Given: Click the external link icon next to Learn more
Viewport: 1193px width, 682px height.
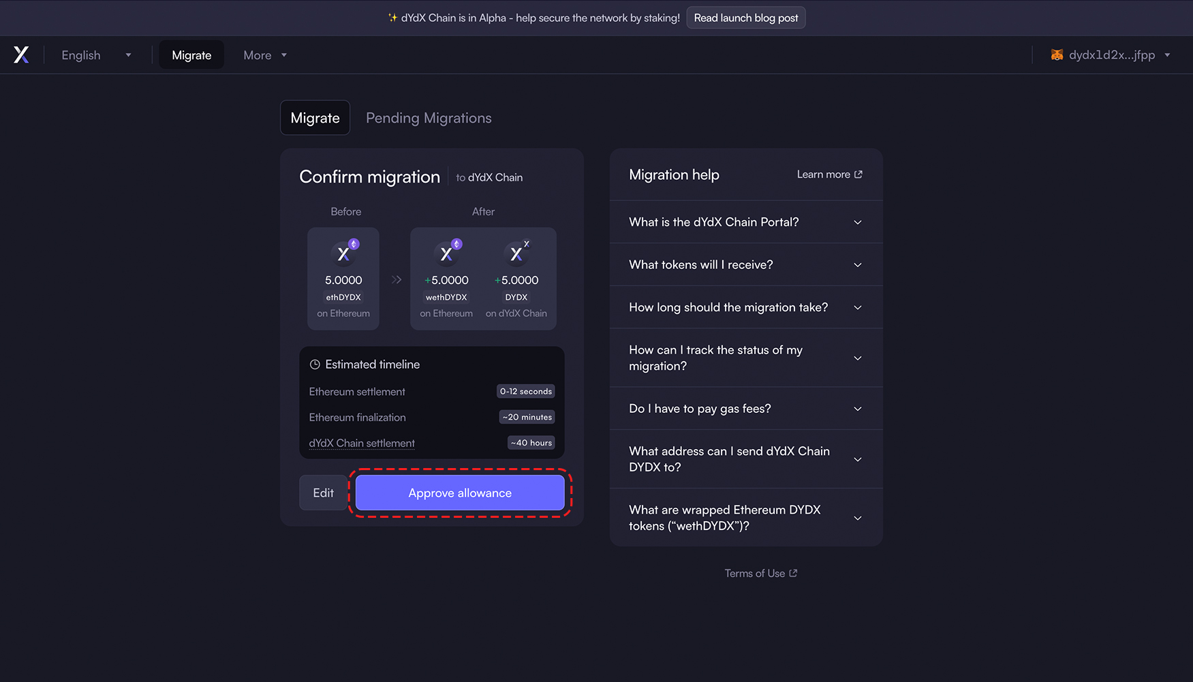Looking at the screenshot, I should (858, 174).
